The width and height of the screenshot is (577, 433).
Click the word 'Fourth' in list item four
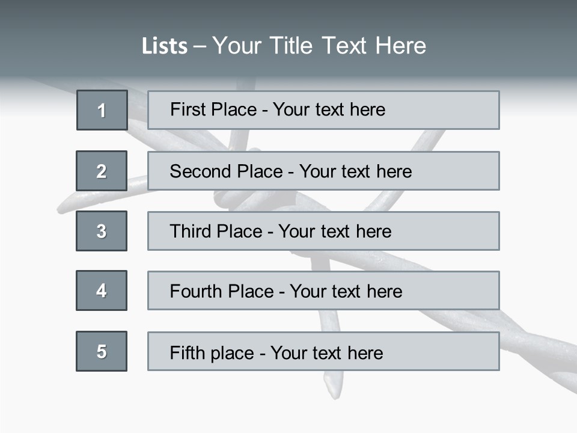click(196, 292)
